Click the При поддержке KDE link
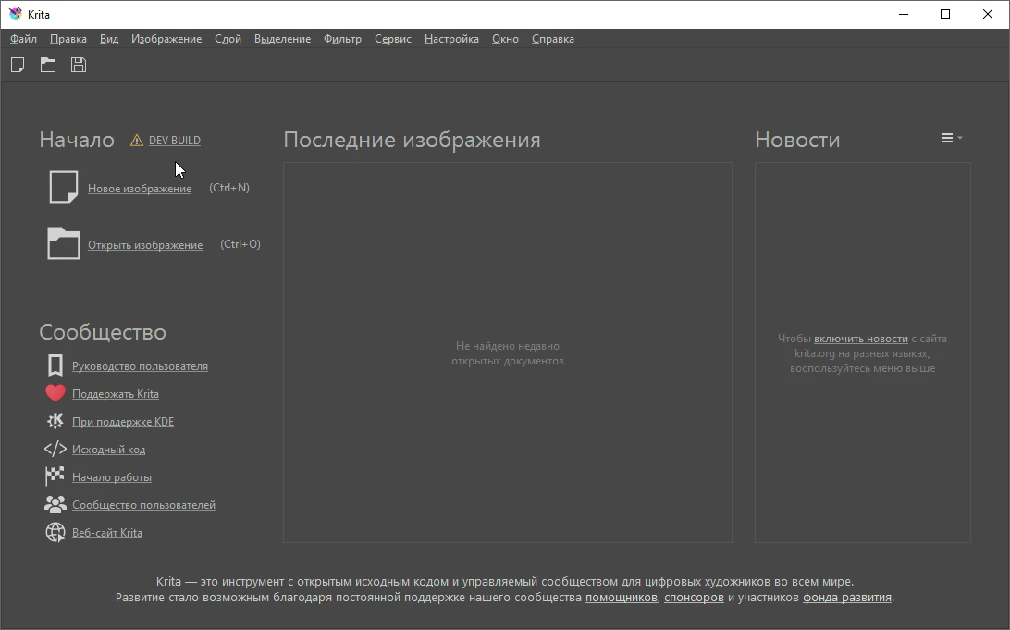 point(123,421)
